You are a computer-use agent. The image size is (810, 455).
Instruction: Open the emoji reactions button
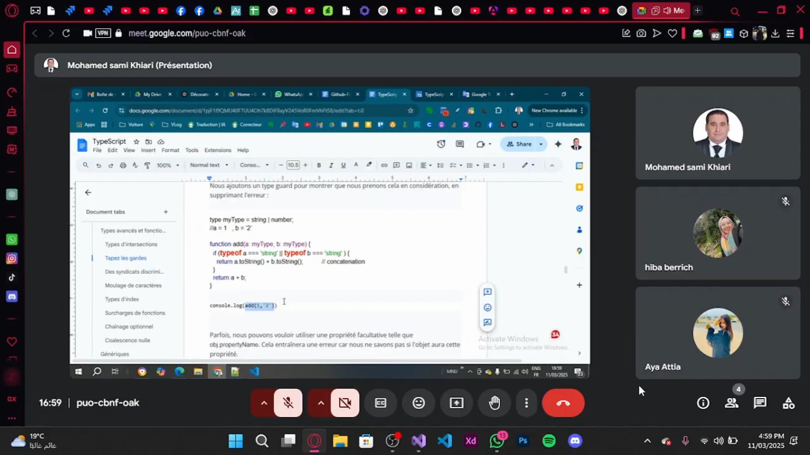pyautogui.click(x=419, y=403)
